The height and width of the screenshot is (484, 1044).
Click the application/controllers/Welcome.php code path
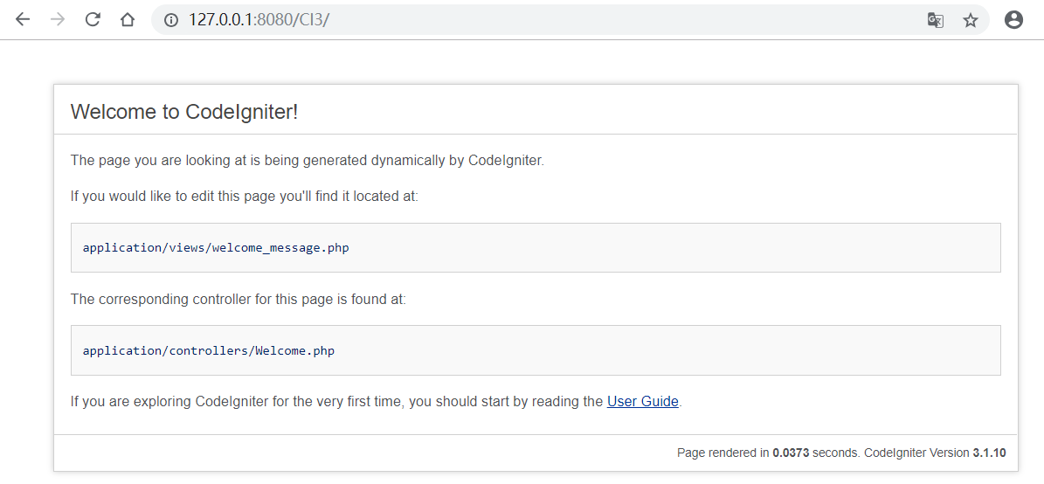coord(209,350)
